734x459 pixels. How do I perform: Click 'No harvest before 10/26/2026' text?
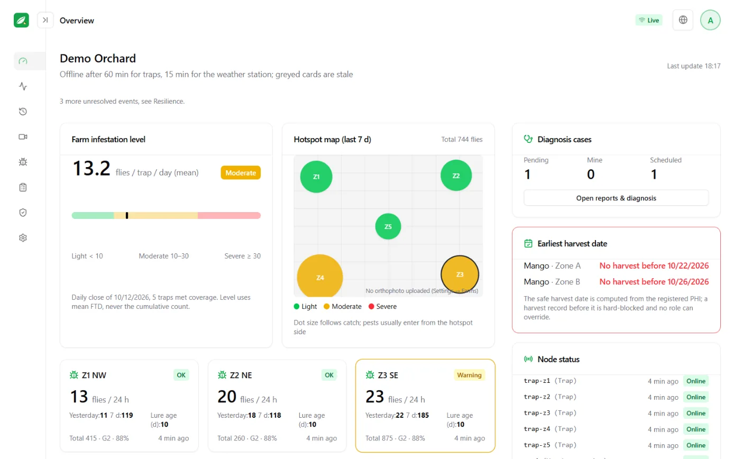tap(654, 281)
